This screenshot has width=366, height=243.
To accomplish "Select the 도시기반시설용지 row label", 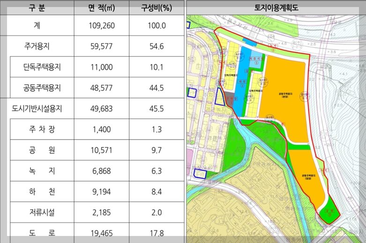I will [37, 109].
